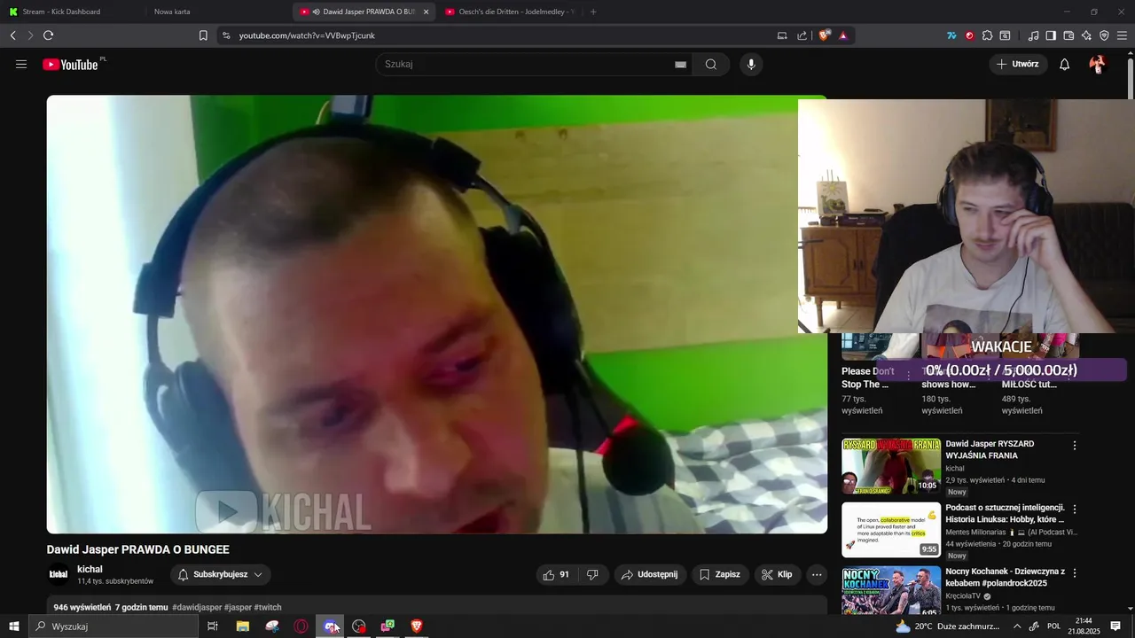Open Brave browser from the taskbar
Image resolution: width=1135 pixels, height=638 pixels.
coord(417,626)
